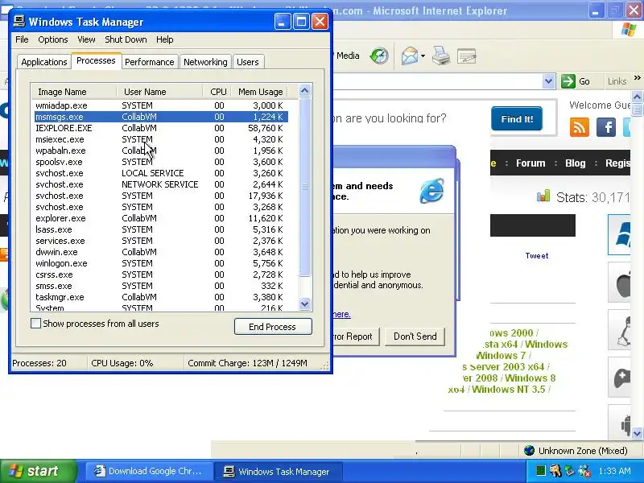The image size is (644, 483).
Task: Open the RSS feed icon on webpage
Action: 580,127
